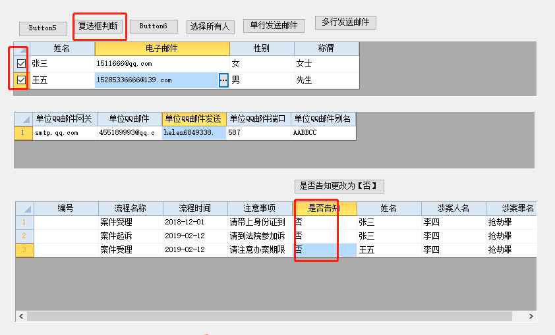Screen dimensions: 555x335
Task: Select the 涉案人名 column header
Action: click(453, 209)
